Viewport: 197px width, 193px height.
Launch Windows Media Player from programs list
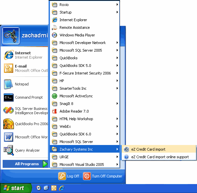85,35
